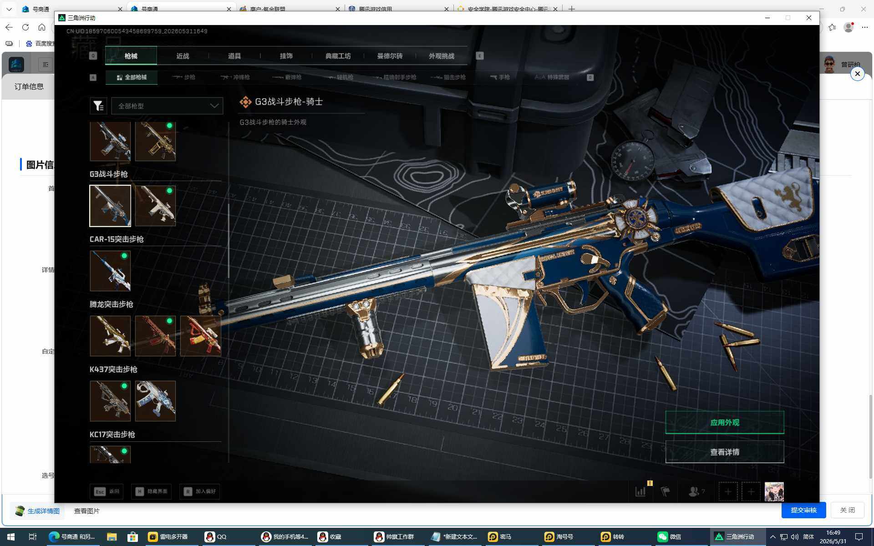This screenshot has height=546, width=874.
Task: Select the selected G3 knight skin thumbnail
Action: click(110, 206)
